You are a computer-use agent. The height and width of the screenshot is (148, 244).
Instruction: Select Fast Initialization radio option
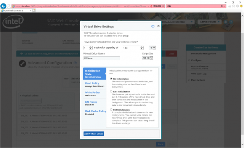(x=111, y=91)
